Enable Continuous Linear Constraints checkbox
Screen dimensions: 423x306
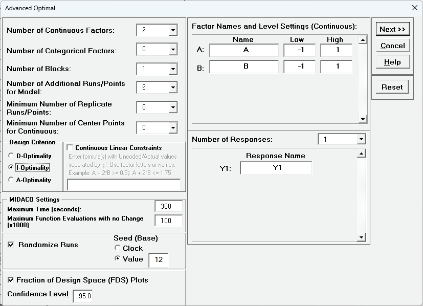point(70,148)
